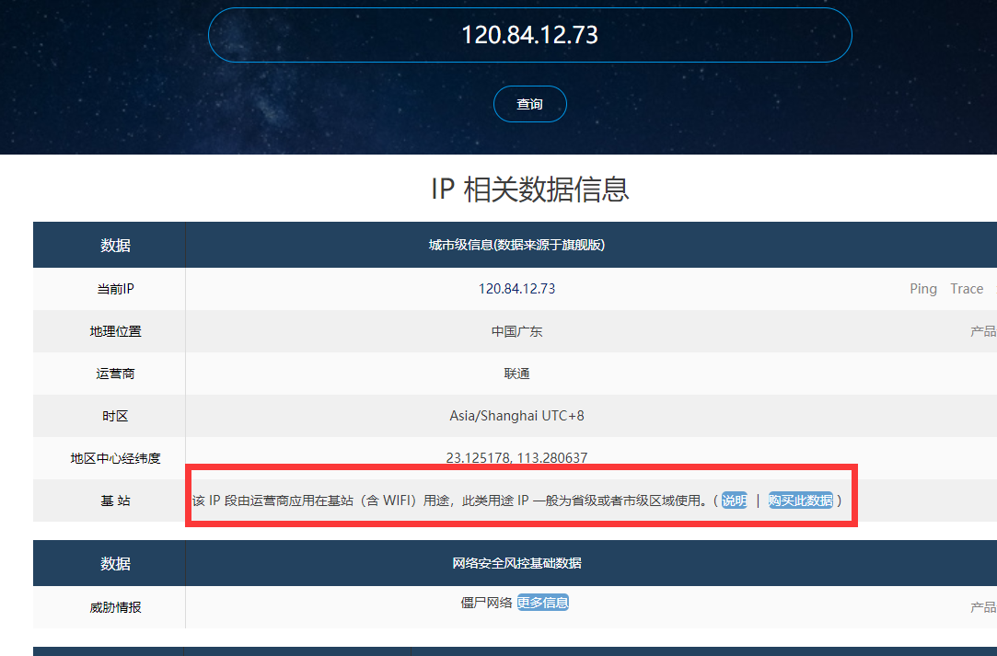997x656 pixels.
Task: Click the 购买此数据 link
Action: (801, 501)
